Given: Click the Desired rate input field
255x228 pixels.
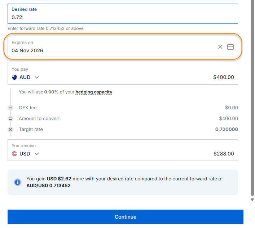Looking at the screenshot, I should click(x=123, y=14).
